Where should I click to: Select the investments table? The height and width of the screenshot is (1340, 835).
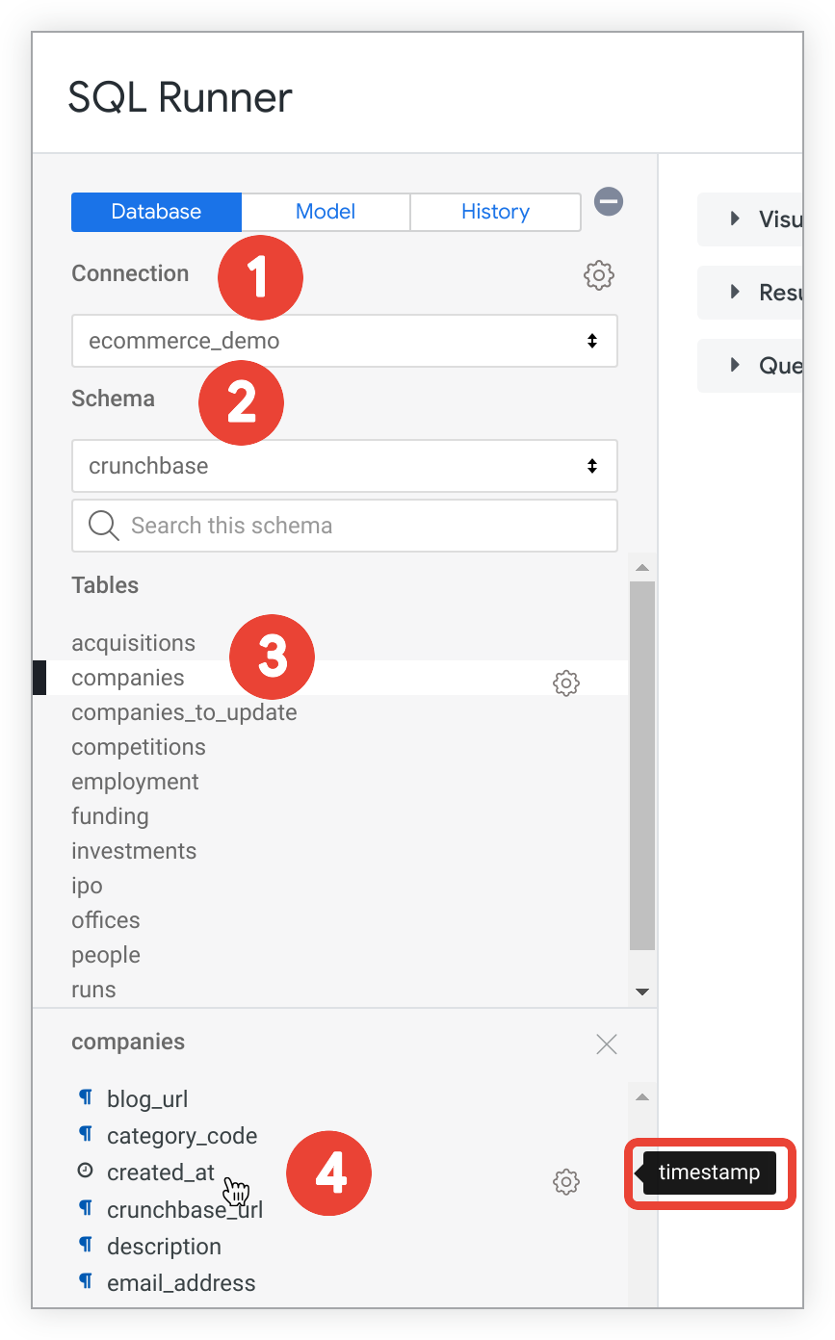134,851
